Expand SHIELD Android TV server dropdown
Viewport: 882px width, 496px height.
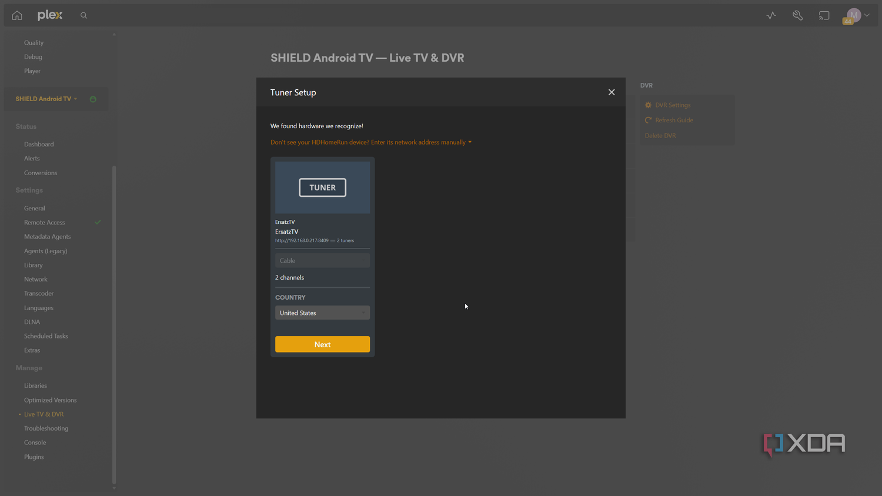[46, 99]
